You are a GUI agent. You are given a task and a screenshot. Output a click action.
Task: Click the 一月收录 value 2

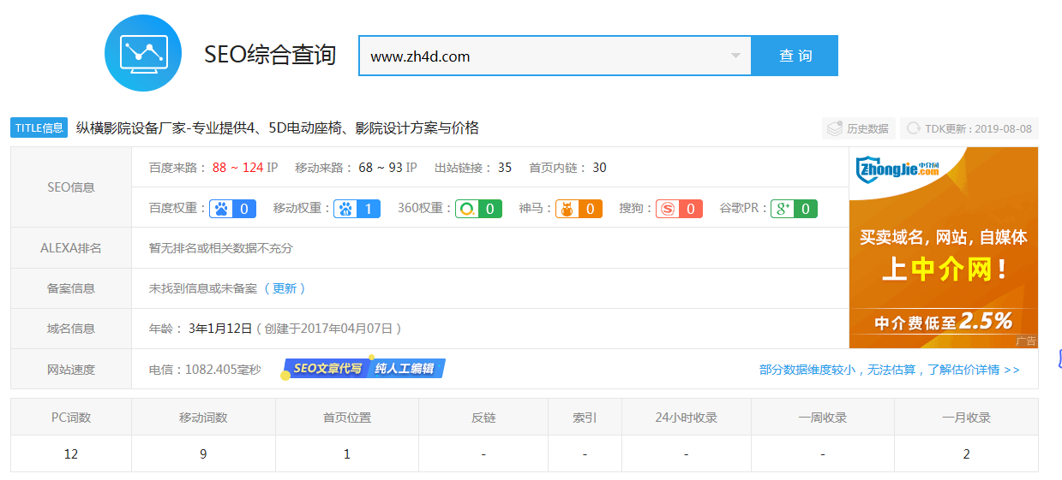click(x=966, y=453)
